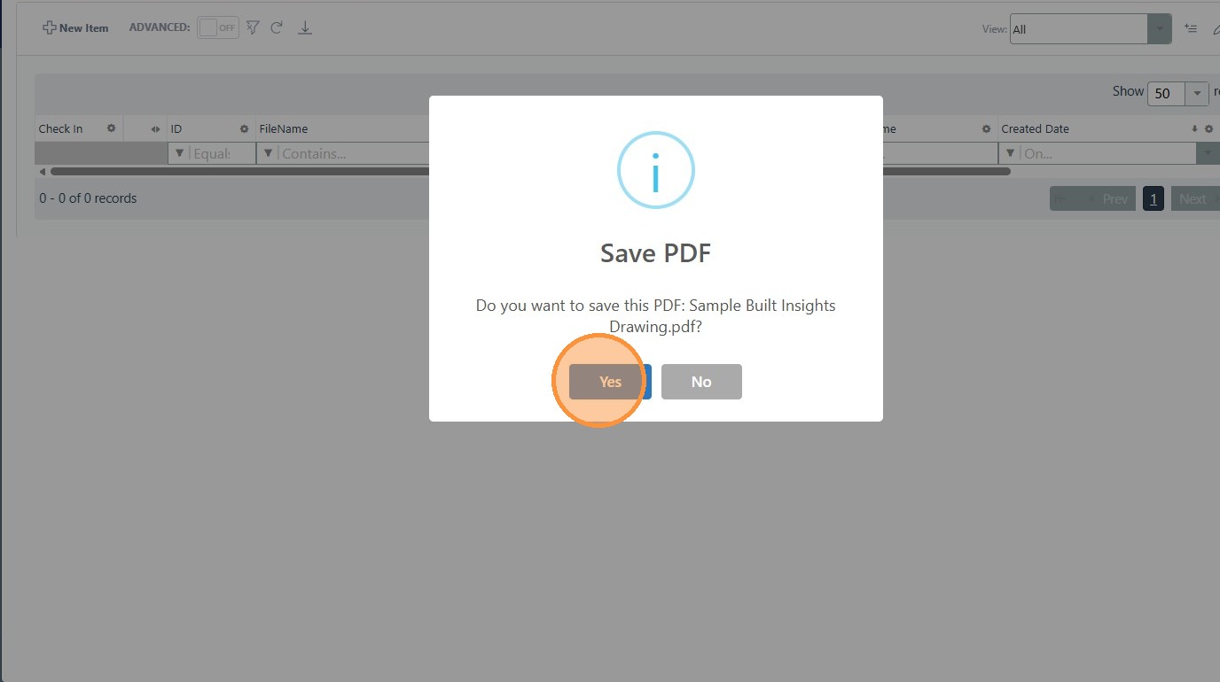Screen dimensions: 1220x682
Task: Click the Created Date column header
Action: [x=1035, y=128]
